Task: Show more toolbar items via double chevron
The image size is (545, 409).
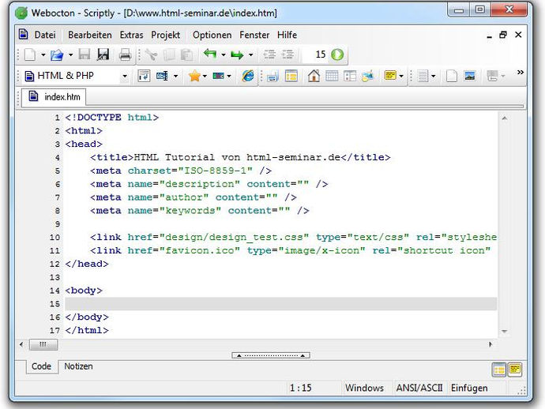Action: point(521,73)
